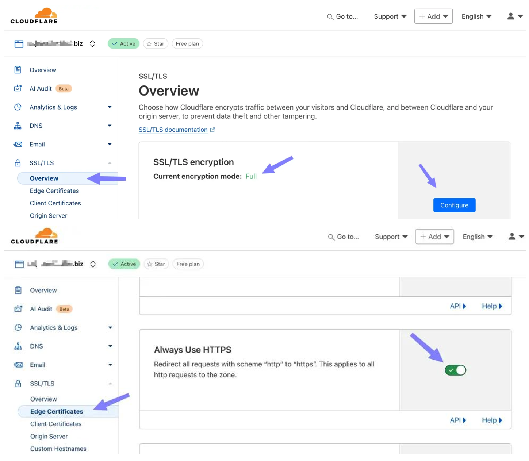Click the bottom screenshot's Go to search icon
This screenshot has height=461, width=529.
point(331,237)
